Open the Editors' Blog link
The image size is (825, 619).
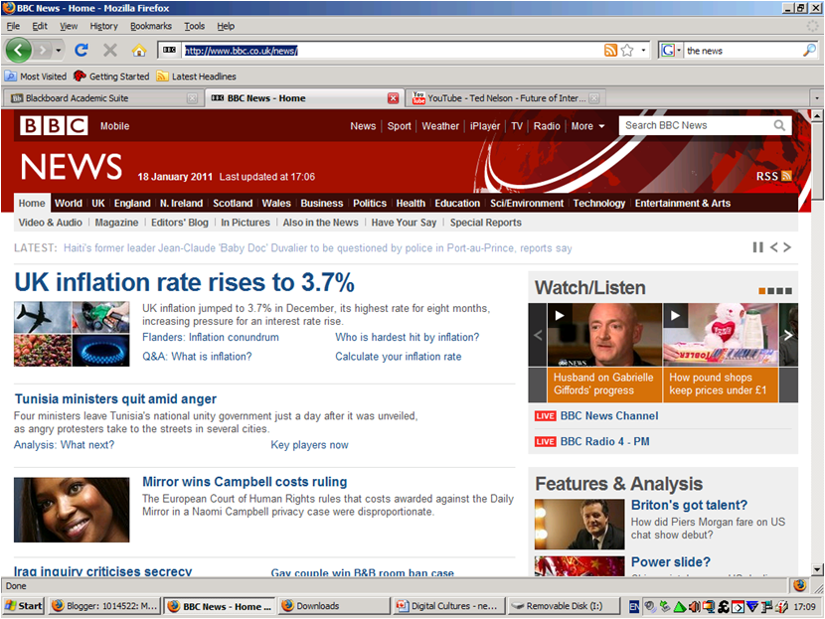(180, 223)
